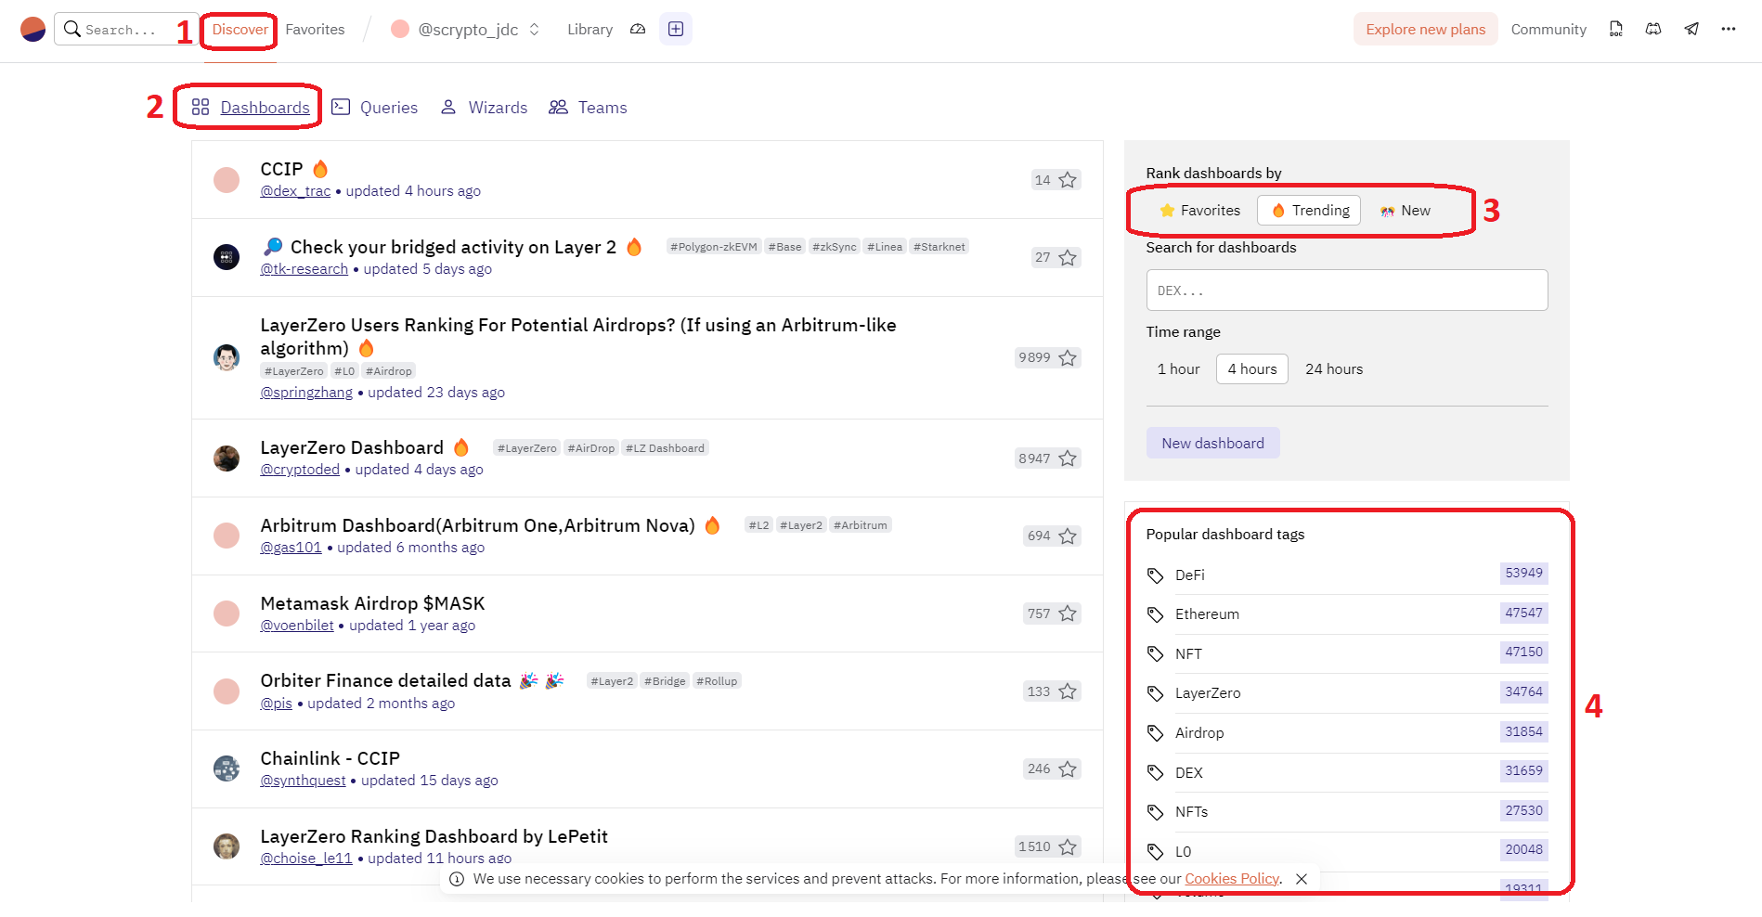Switch to Dashboards tab

pos(251,108)
